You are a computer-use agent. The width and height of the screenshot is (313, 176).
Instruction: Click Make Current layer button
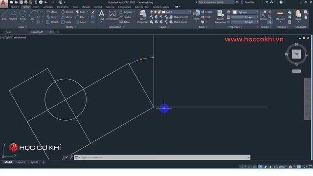point(179,17)
